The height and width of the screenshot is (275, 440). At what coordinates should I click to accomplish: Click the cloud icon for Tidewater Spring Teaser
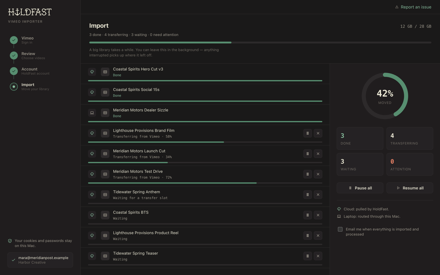pos(92,256)
